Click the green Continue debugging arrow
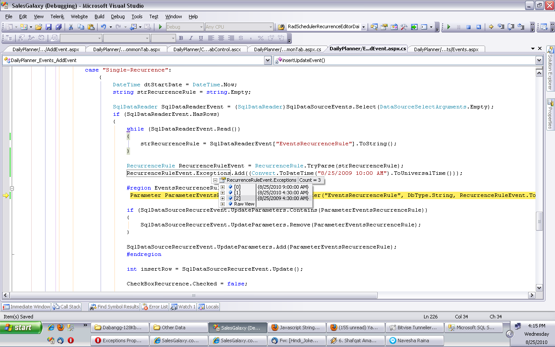Image resolution: width=555 pixels, height=347 pixels. [x=449, y=27]
